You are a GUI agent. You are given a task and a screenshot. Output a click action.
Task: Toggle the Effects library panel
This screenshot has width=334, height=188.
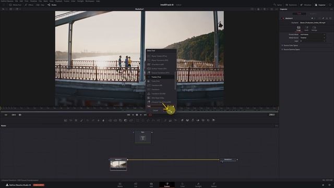pyautogui.click(x=29, y=5)
